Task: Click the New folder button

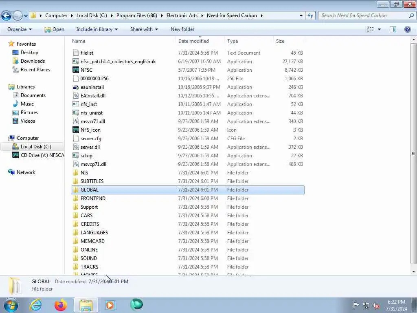Action: tap(182, 29)
